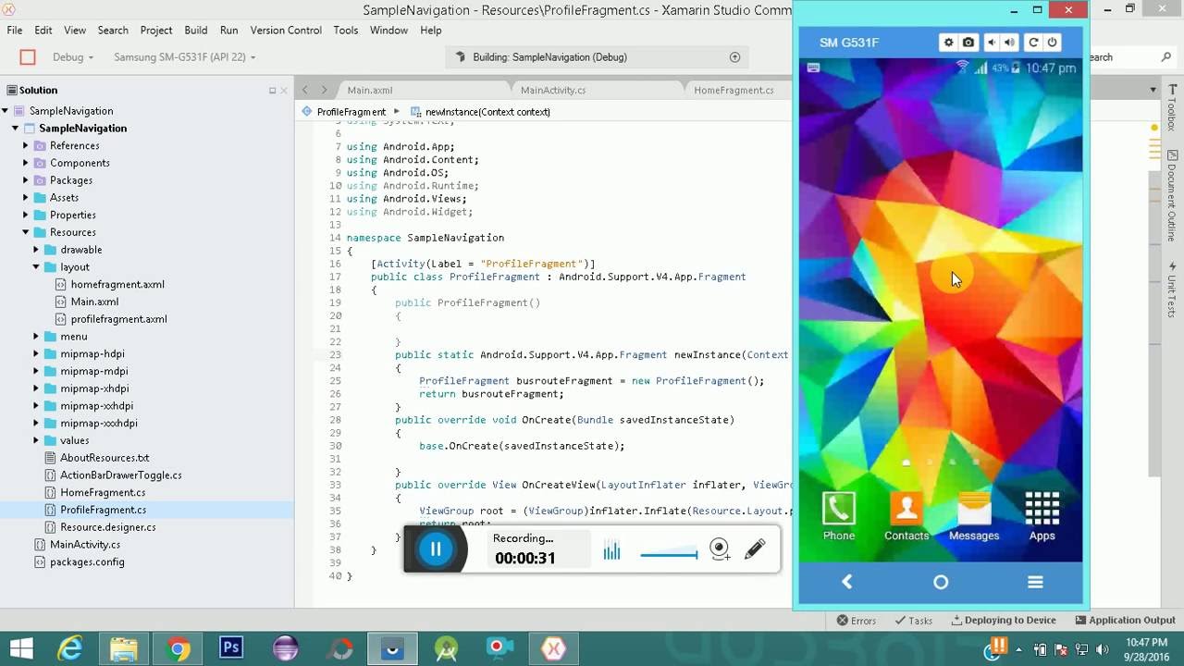Tap the Android recent apps menu icon
The height and width of the screenshot is (666, 1184).
[x=1035, y=582]
